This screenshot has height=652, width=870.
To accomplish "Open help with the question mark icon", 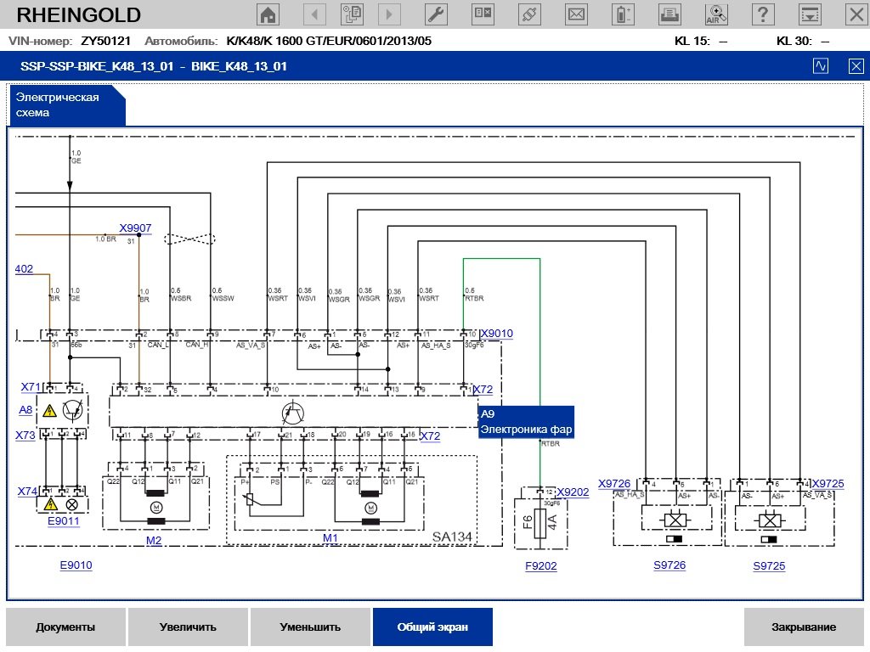I will (x=764, y=14).
